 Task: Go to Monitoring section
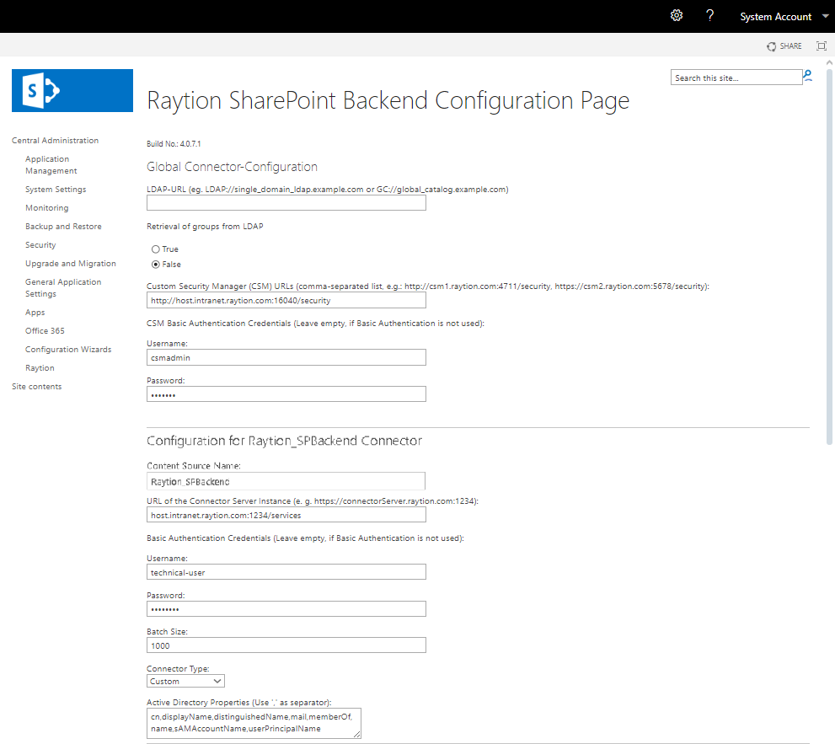46,208
